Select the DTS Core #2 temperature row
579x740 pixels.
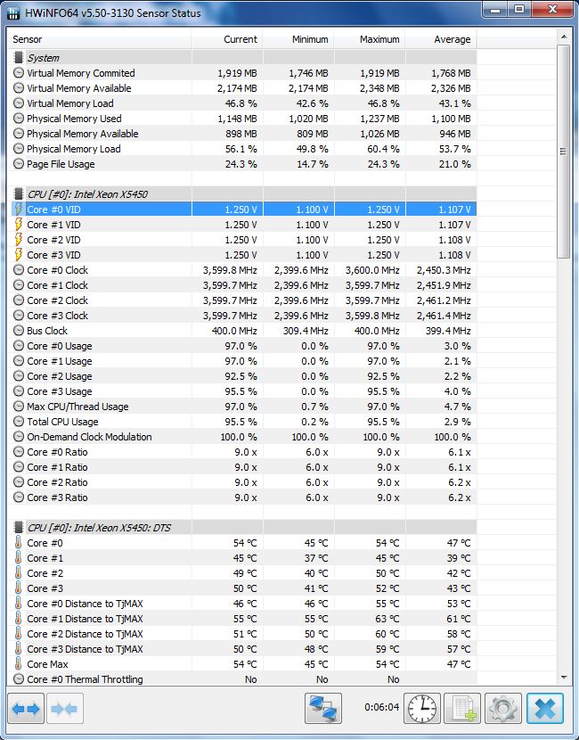(242, 573)
